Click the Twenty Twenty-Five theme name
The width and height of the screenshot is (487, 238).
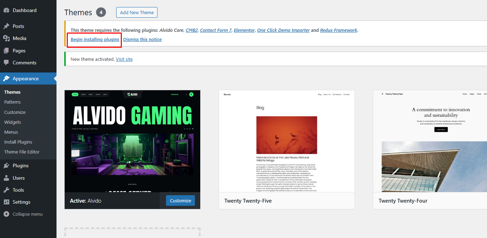click(248, 201)
